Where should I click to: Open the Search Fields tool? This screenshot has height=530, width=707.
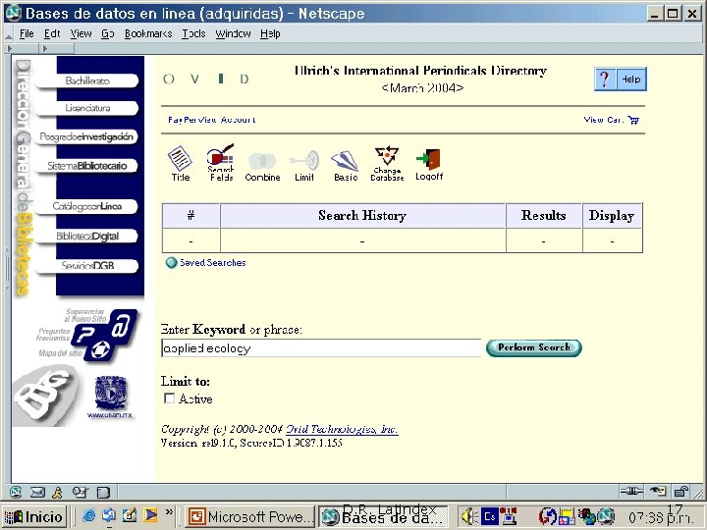(221, 163)
